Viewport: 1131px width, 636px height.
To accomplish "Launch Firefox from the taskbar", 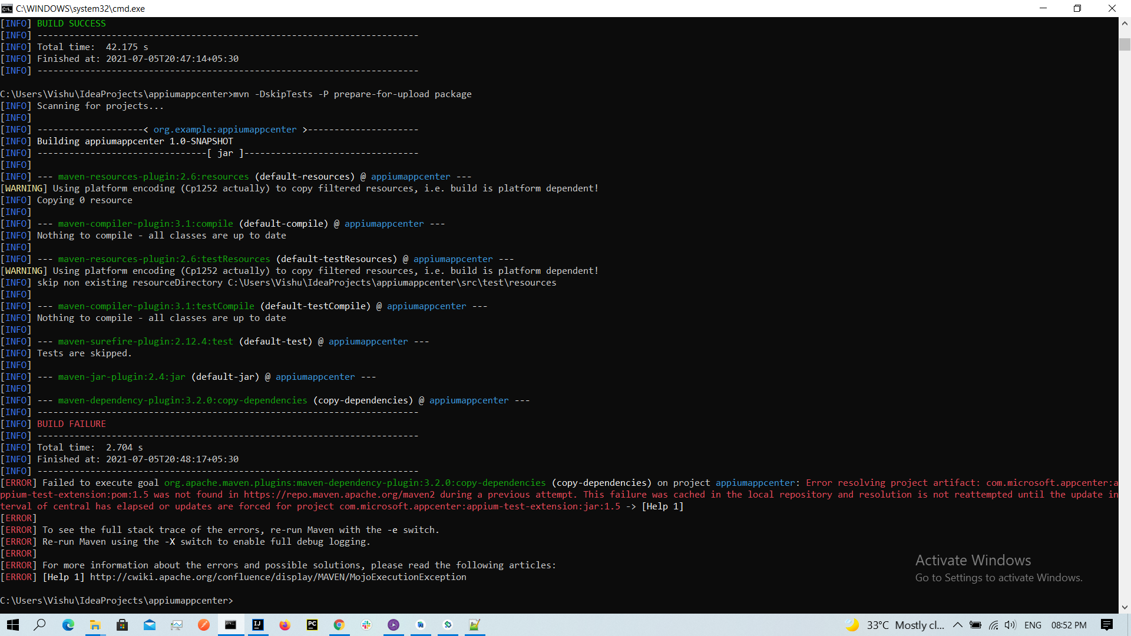I will tap(285, 625).
